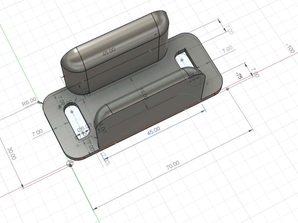Viewport: 298px width, 223px height.
Task: Click the origin point at the axes intersection
Action: 70,164
